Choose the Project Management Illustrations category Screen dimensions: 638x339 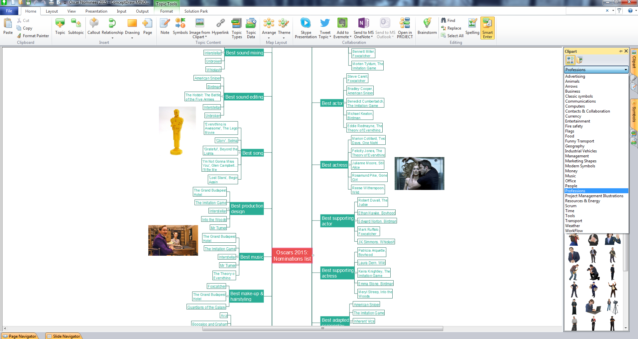click(594, 196)
